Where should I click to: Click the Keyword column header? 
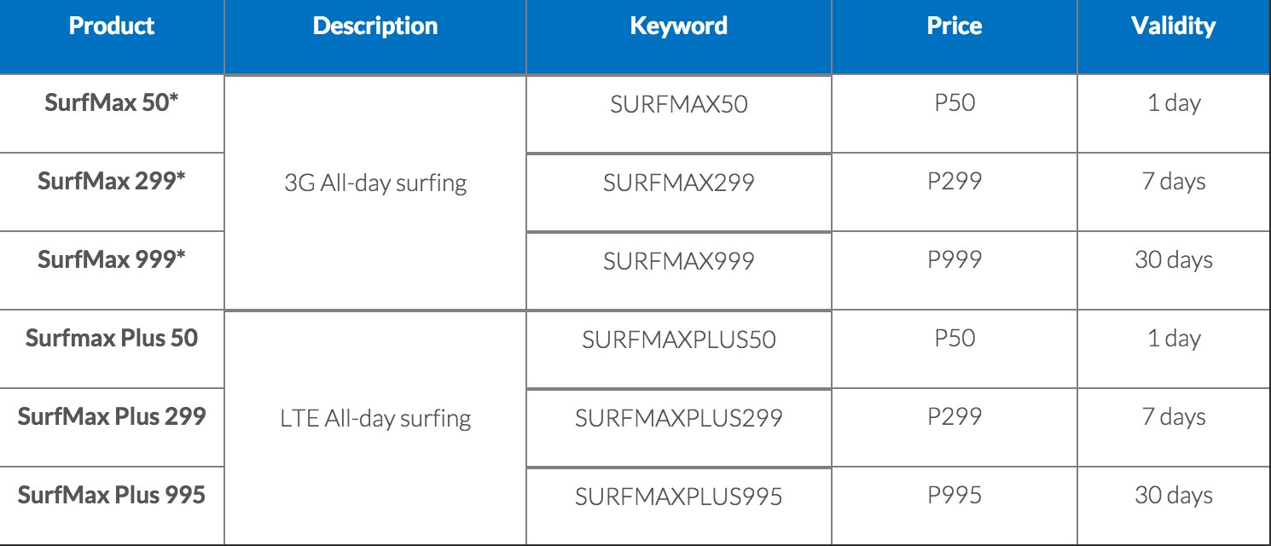678,26
